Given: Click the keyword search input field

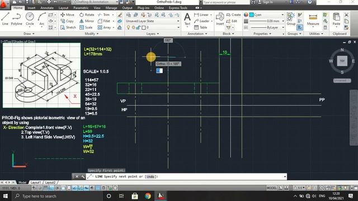Looking at the screenshot, I should tap(225, 2).
